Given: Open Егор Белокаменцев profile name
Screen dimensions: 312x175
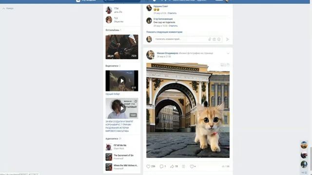Looking at the screenshot, I should (163, 19).
